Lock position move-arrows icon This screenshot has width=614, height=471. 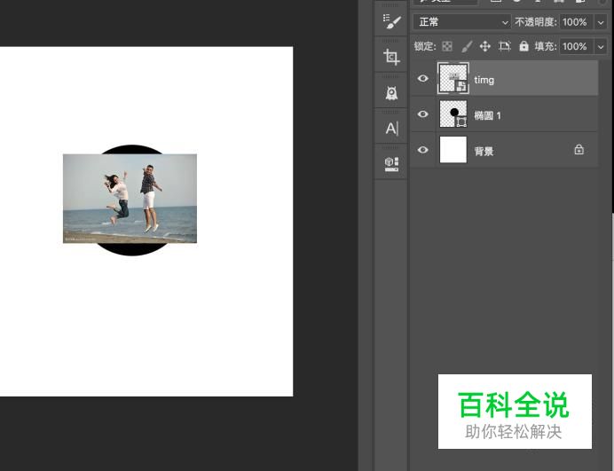pos(485,46)
